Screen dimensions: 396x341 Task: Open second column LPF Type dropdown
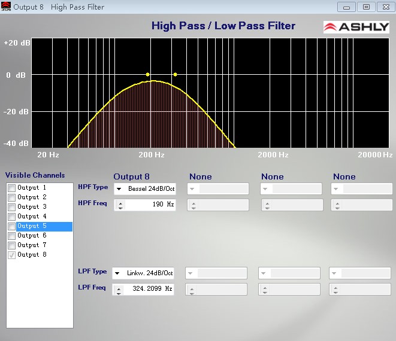(216, 273)
